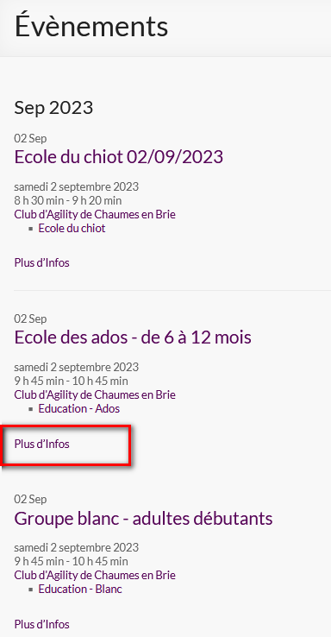The width and height of the screenshot is (331, 637).
Task: Open Club d'Agility link under Groupe blanc
Action: pos(95,575)
